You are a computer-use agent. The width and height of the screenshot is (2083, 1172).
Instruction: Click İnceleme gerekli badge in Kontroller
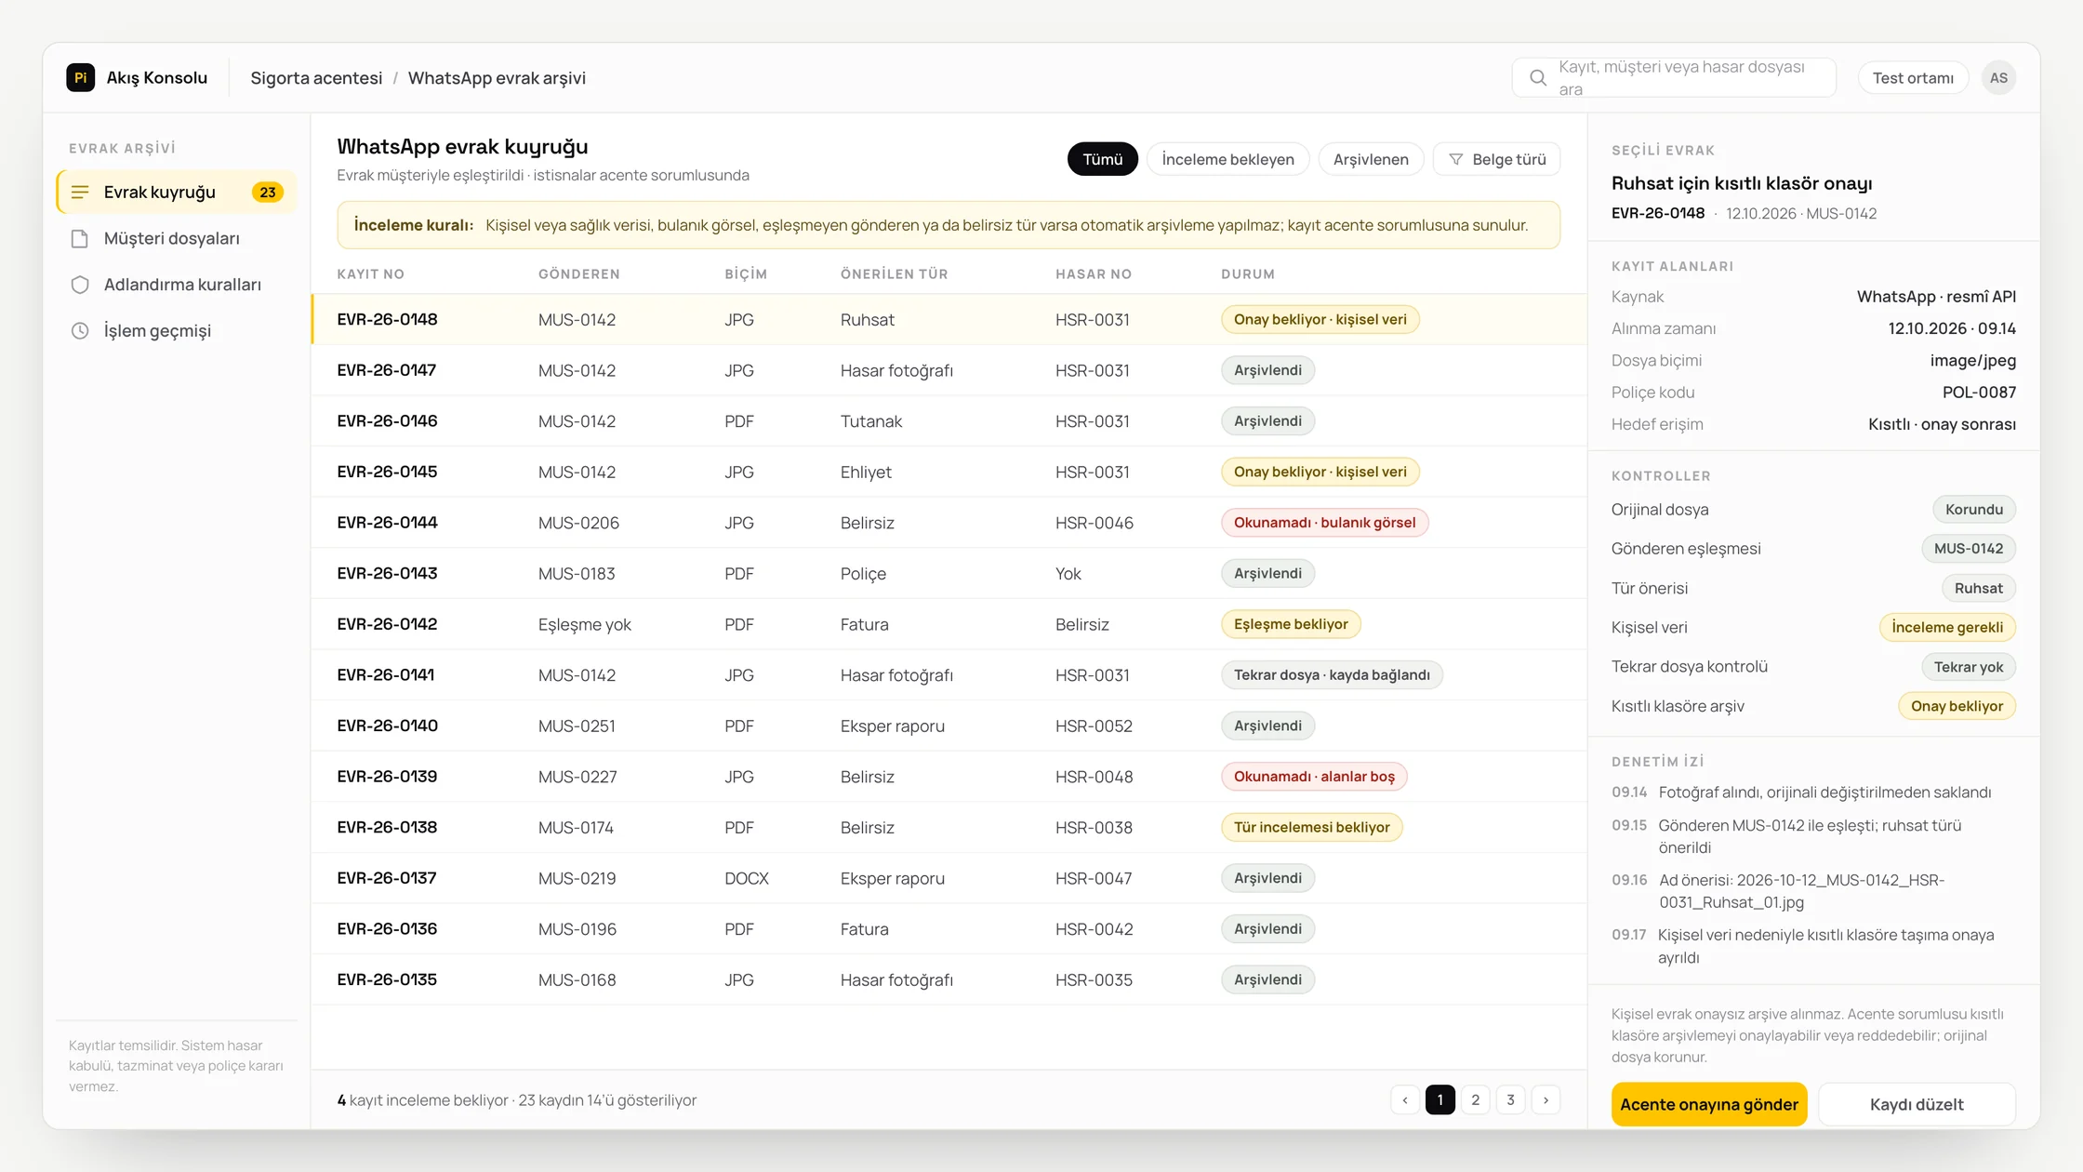point(1947,627)
